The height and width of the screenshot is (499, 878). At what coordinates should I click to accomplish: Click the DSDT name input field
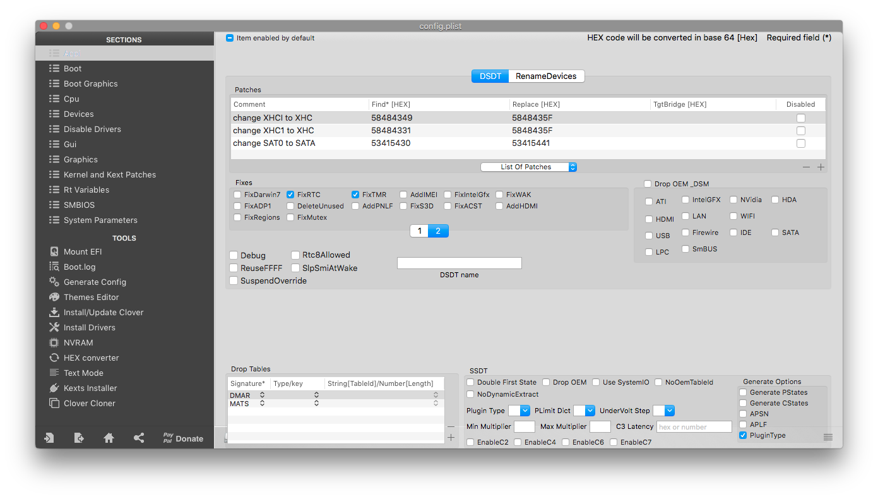[x=459, y=263]
